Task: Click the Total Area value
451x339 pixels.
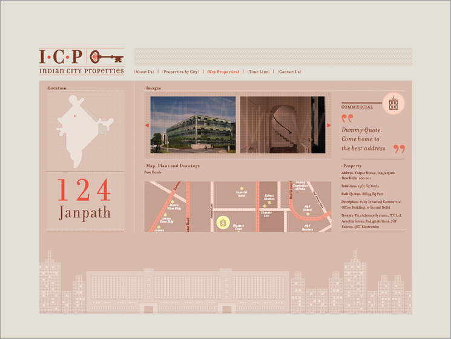Action: click(369, 186)
